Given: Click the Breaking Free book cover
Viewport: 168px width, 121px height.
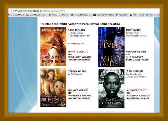Looking at the screenshot, I should click(53, 47).
